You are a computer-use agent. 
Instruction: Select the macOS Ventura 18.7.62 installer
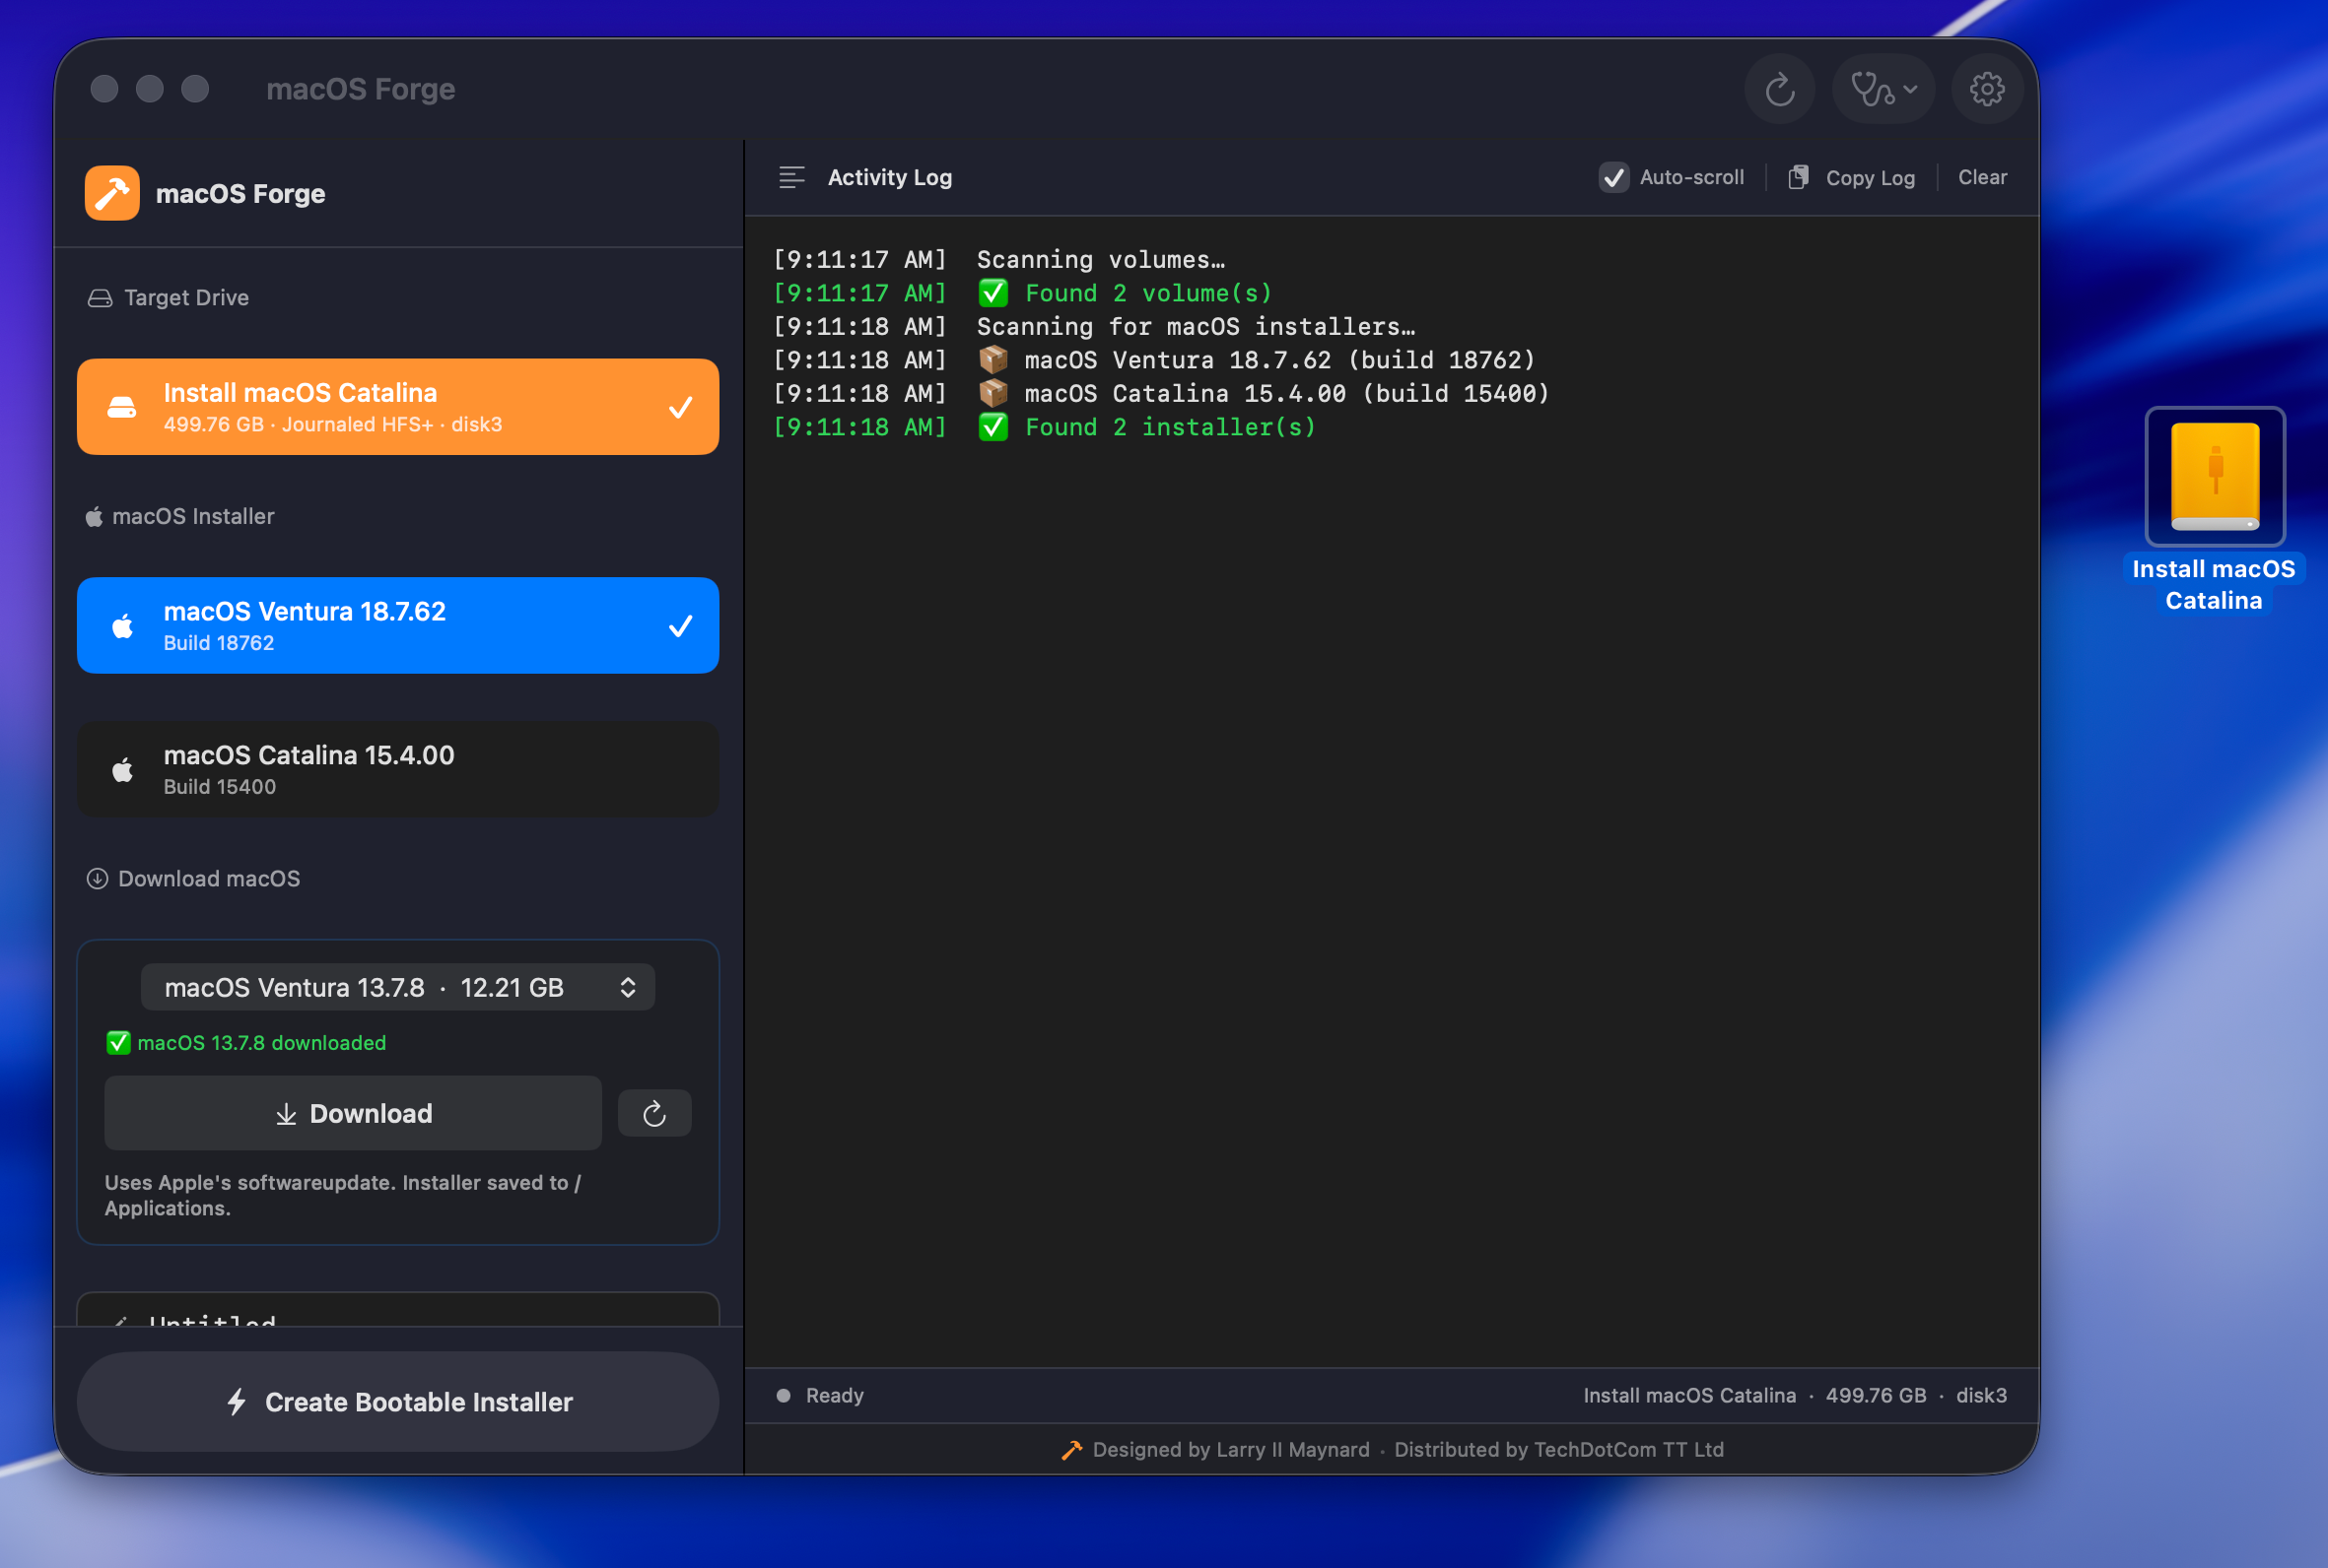[x=398, y=625]
